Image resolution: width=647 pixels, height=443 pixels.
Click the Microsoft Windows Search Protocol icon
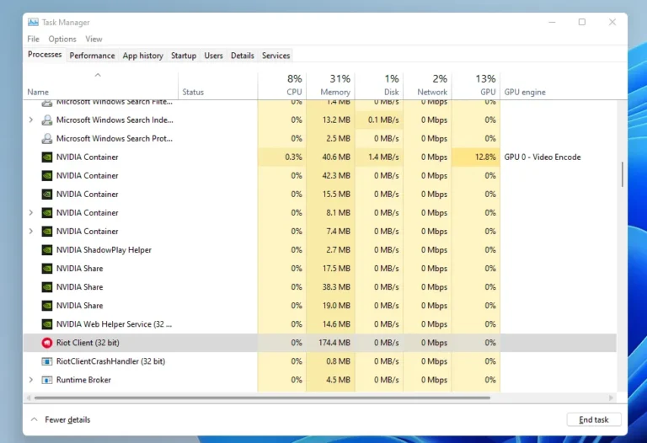(x=47, y=139)
